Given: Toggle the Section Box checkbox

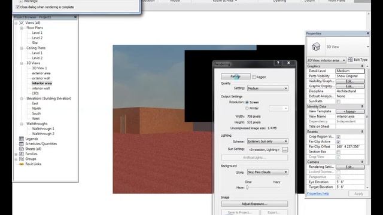Looking at the screenshot, I should (338, 152).
